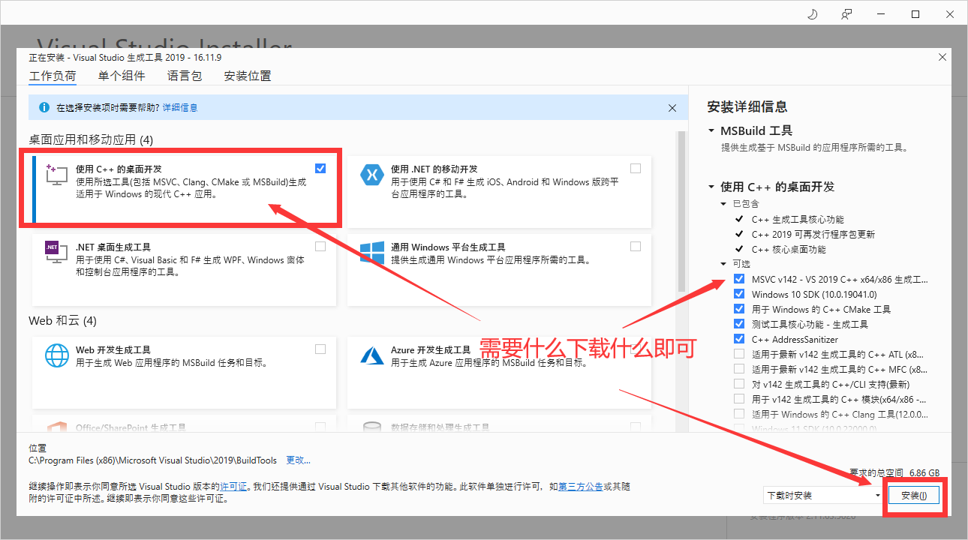Click the Web development build tools globe icon

click(x=57, y=354)
